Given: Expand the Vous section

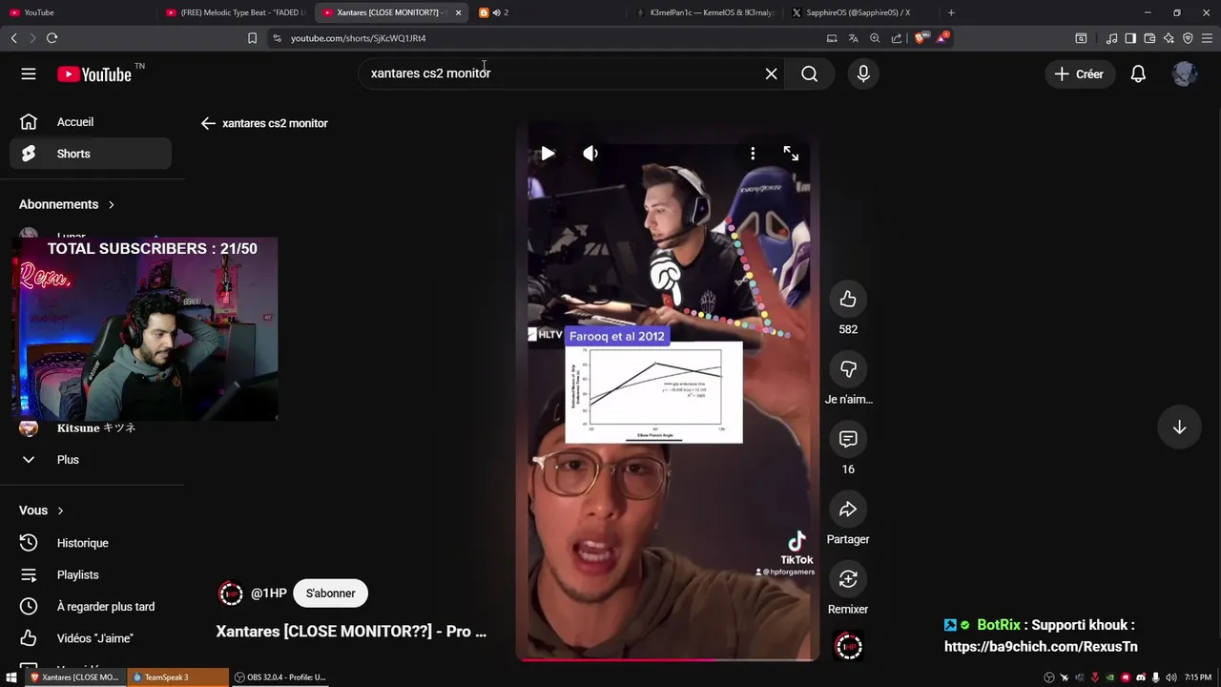Looking at the screenshot, I should point(42,510).
